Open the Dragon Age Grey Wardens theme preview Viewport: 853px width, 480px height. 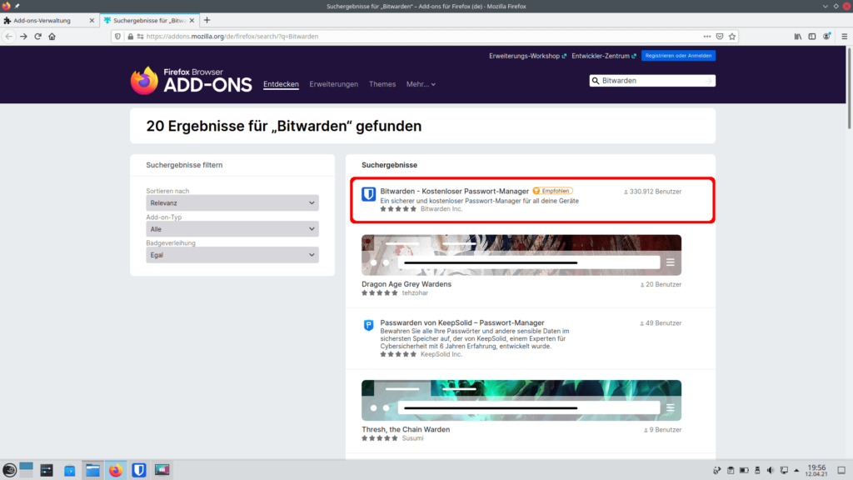(x=521, y=255)
